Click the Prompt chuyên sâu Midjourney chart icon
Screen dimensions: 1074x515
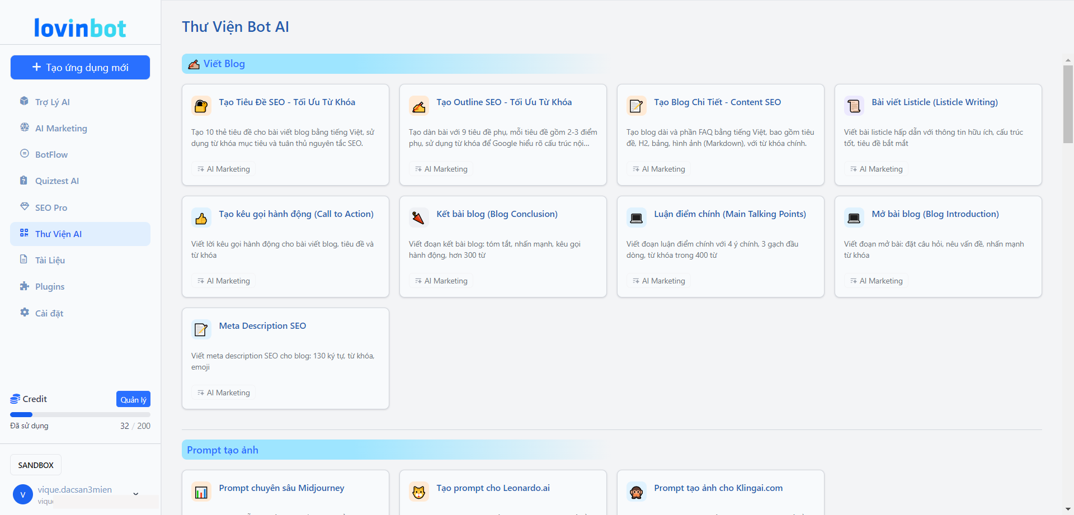201,492
